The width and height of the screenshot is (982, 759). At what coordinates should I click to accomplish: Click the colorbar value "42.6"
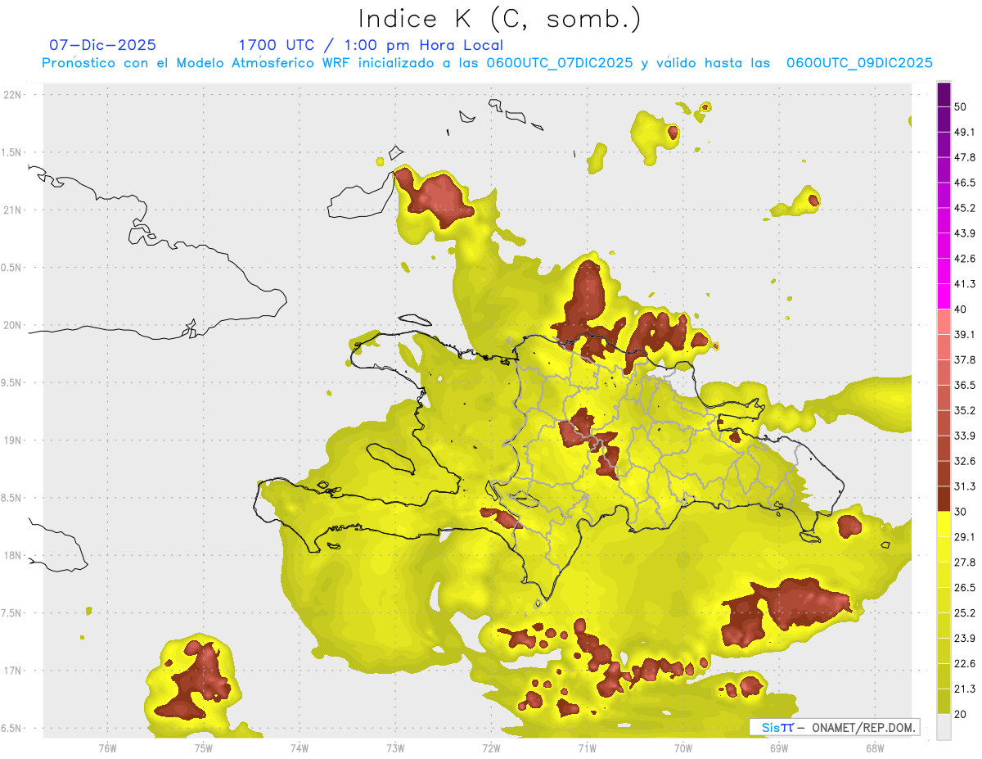point(965,260)
